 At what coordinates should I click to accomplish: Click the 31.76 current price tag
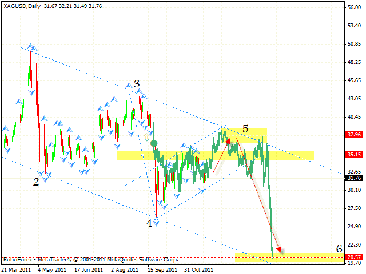(355, 178)
